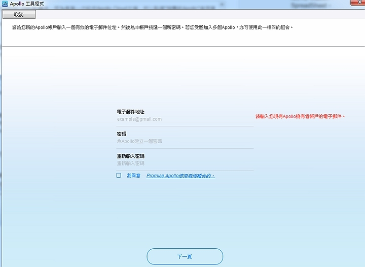Select the 重新輸入密碼 confirm password placeholder field
The image size is (365, 267).
[x=185, y=163]
